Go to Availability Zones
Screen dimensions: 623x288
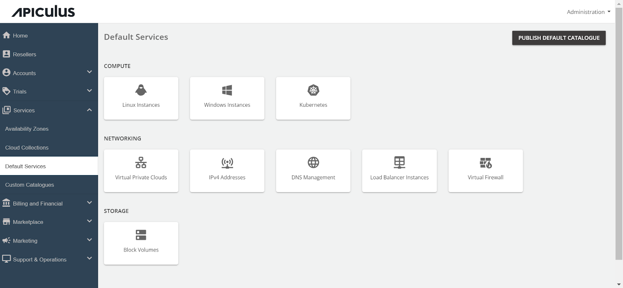27,129
